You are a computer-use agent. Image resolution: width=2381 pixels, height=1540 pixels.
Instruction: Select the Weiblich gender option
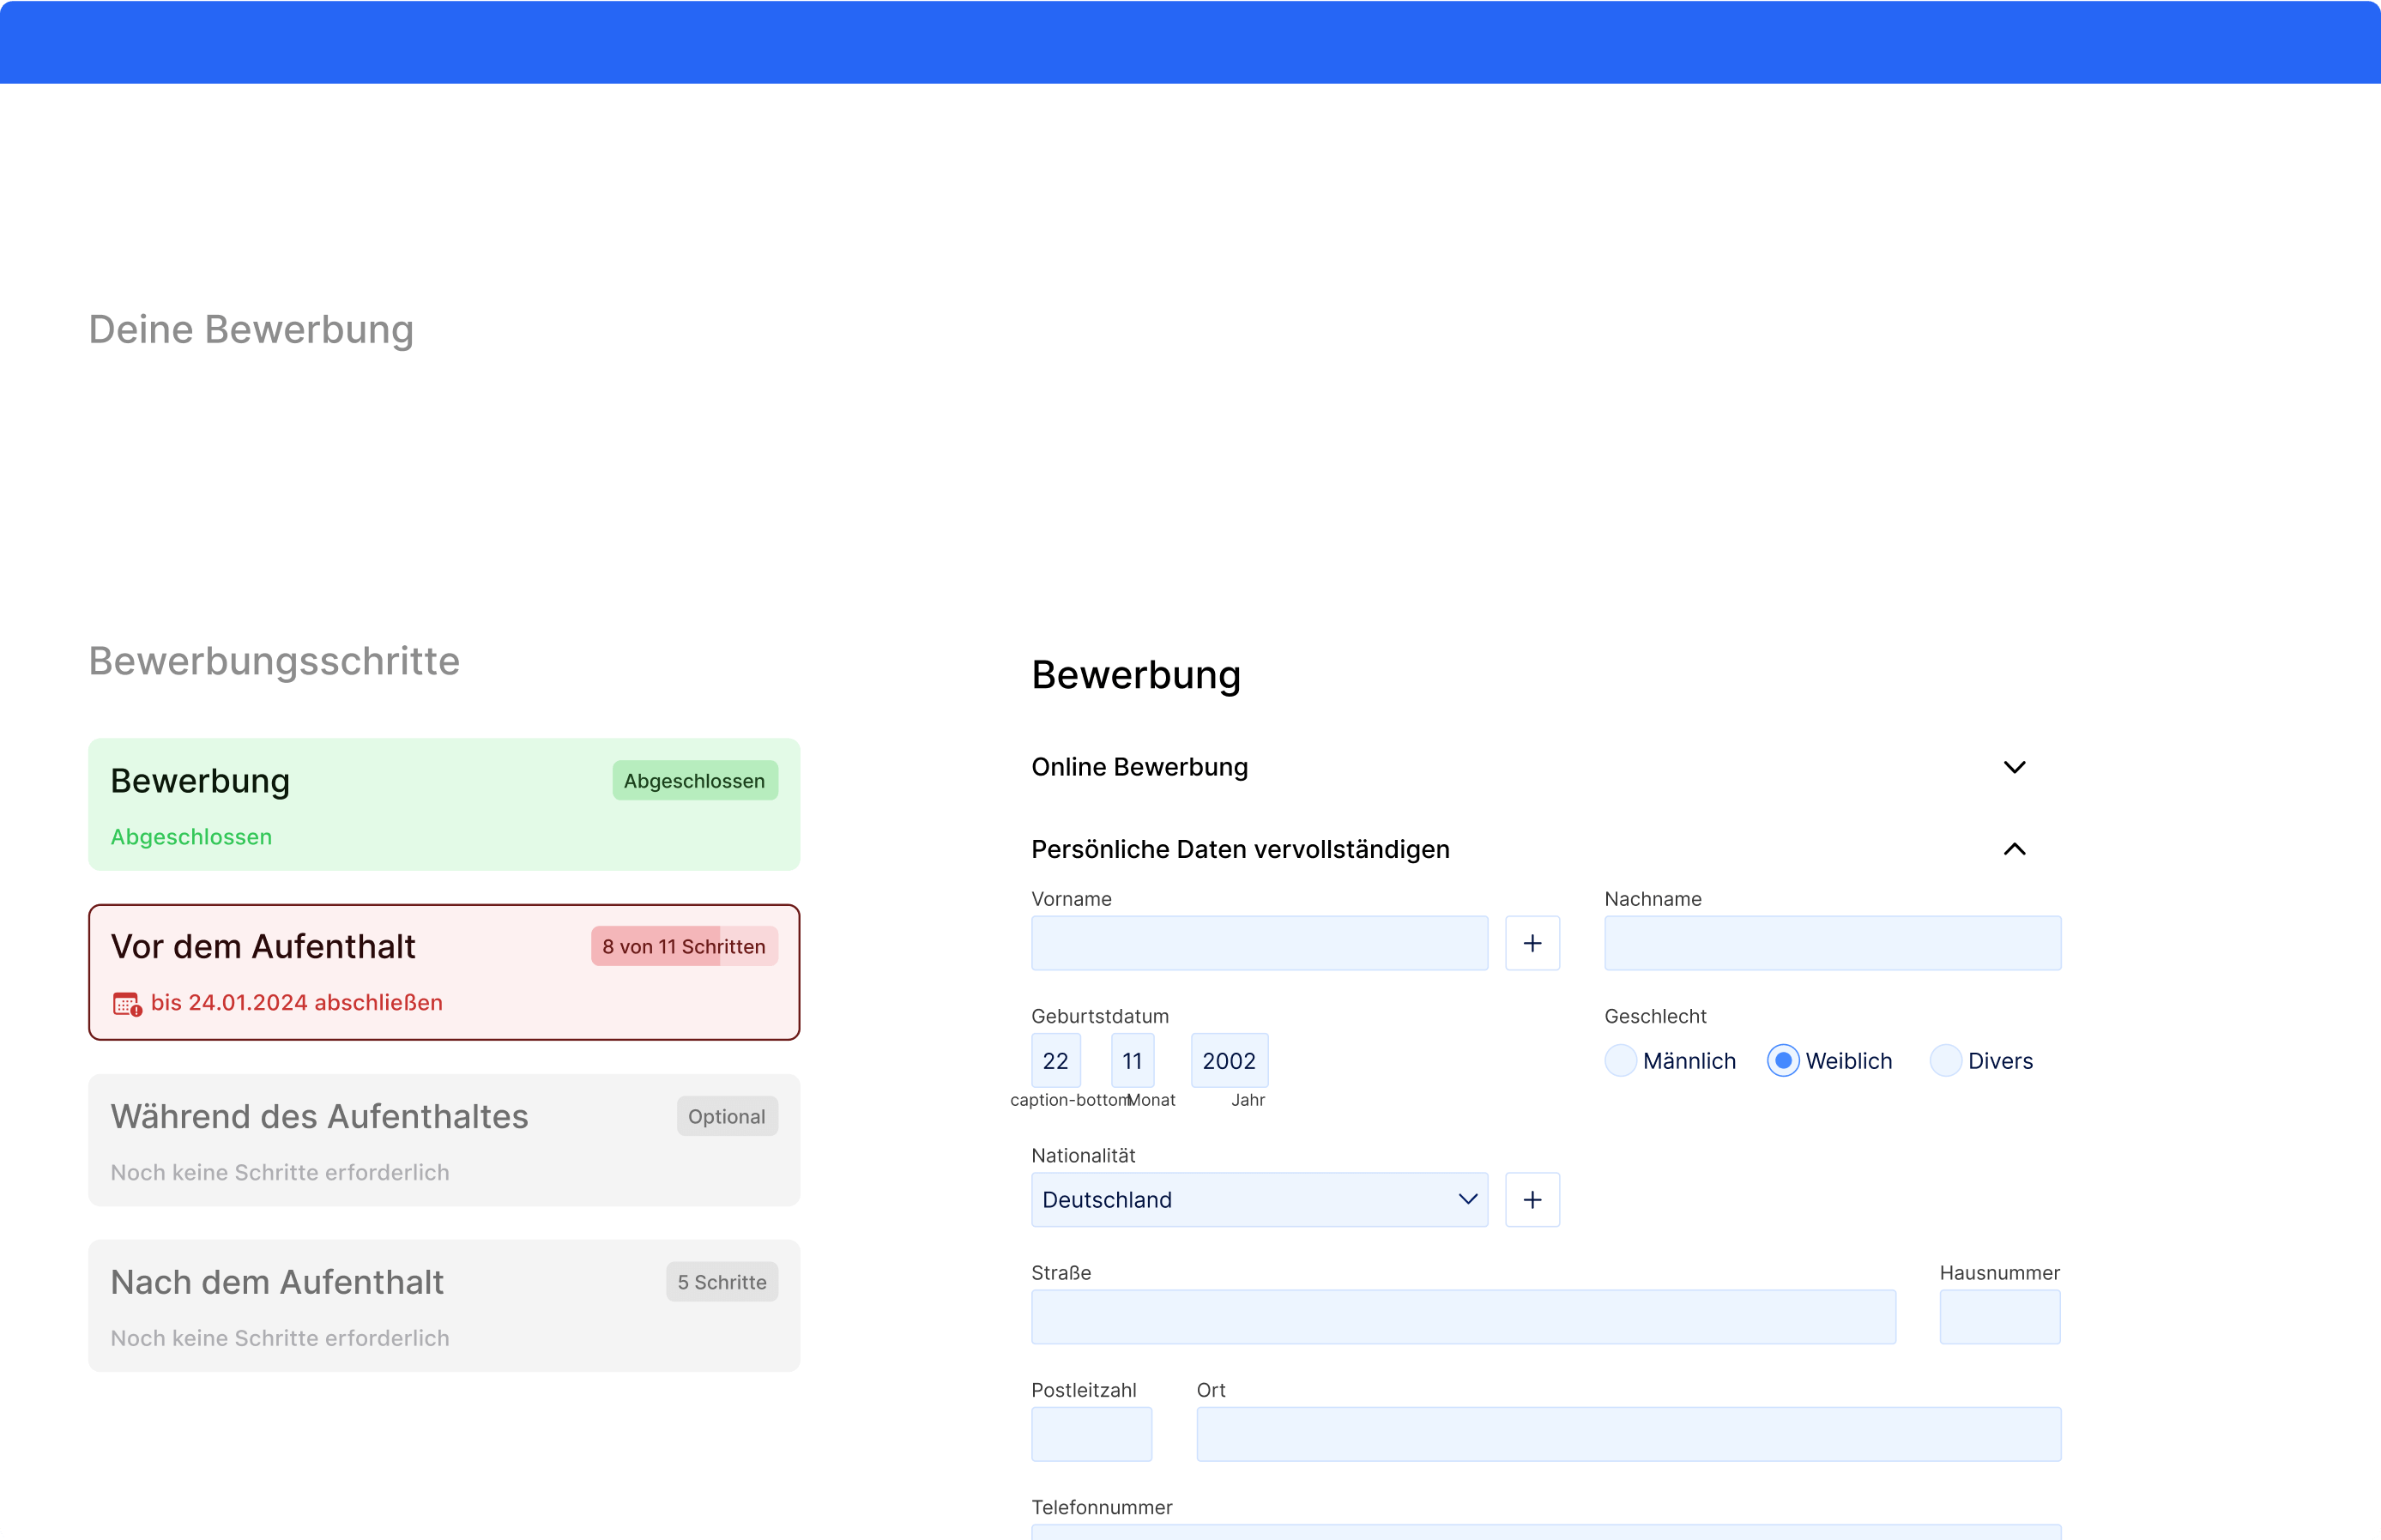(1783, 1061)
